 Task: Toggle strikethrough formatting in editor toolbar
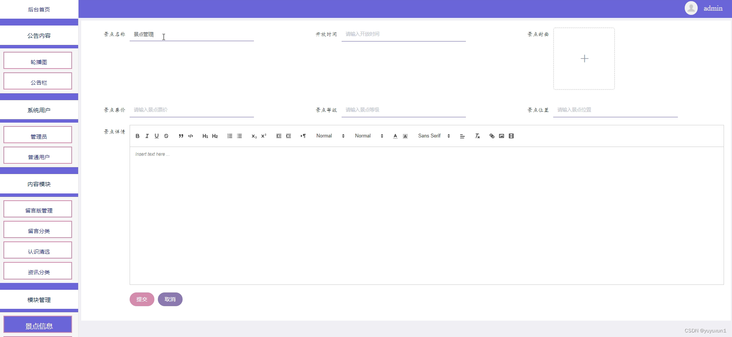tap(166, 136)
